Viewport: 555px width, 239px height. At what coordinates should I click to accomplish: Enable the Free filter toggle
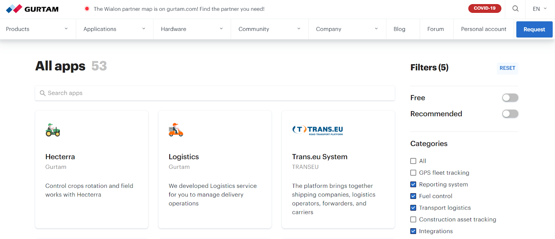(x=510, y=98)
